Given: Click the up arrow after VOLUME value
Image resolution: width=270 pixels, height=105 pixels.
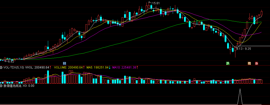Looking at the screenshot, I should (84, 67).
